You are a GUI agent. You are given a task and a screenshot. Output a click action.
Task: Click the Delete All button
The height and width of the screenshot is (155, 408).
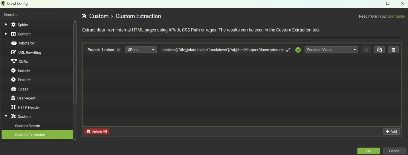click(97, 131)
